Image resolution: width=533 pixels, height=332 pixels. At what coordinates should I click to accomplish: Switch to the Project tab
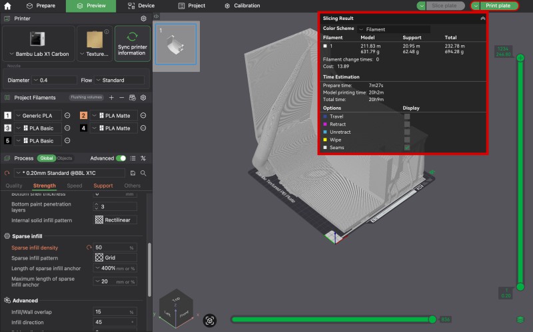point(192,6)
